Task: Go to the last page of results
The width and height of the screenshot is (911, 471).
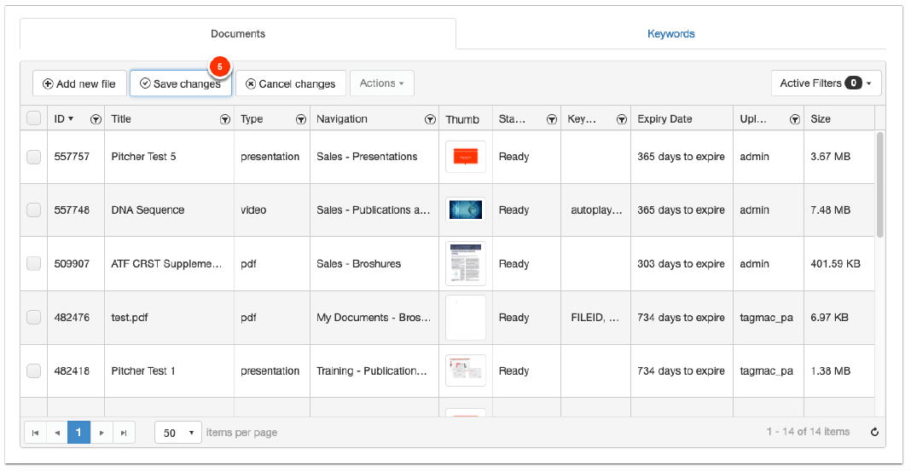Action: point(124,433)
